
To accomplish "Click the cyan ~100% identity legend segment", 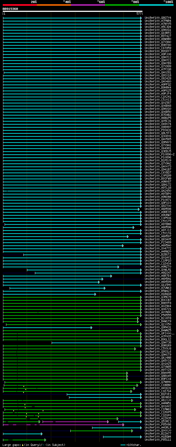I will pyautogui.click(x=156, y=5).
